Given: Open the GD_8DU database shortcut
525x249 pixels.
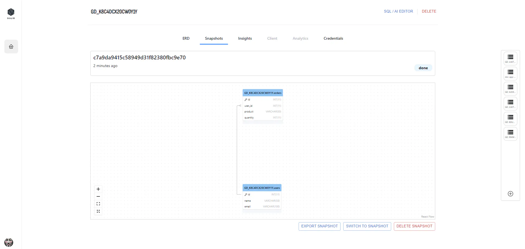Looking at the screenshot, I should point(510,118).
